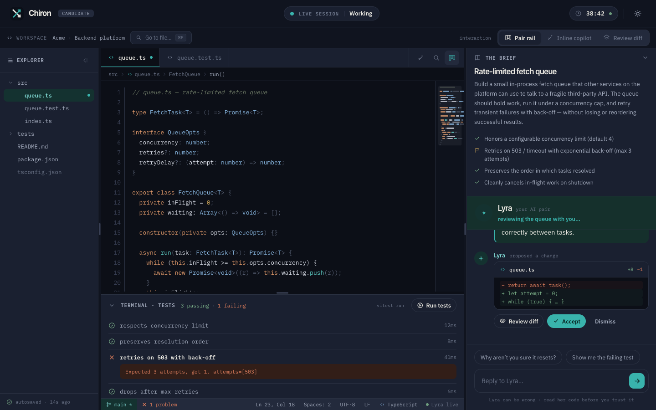The width and height of the screenshot is (656, 410).
Task: Accept Lyra's proposed change
Action: pyautogui.click(x=566, y=321)
